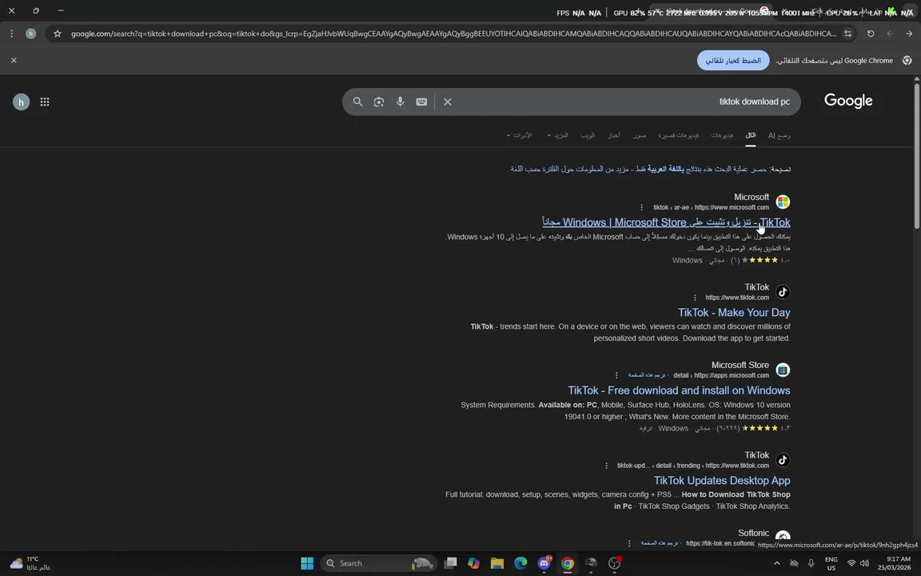The image size is (921, 576).
Task: Switch to the 'وضع AI' tab
Action: [779, 135]
